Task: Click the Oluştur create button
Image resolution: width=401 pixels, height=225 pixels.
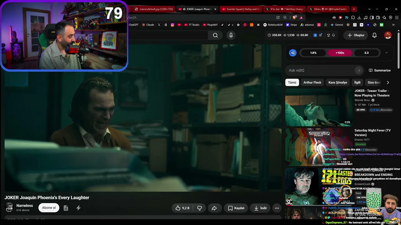Action: click(x=356, y=35)
